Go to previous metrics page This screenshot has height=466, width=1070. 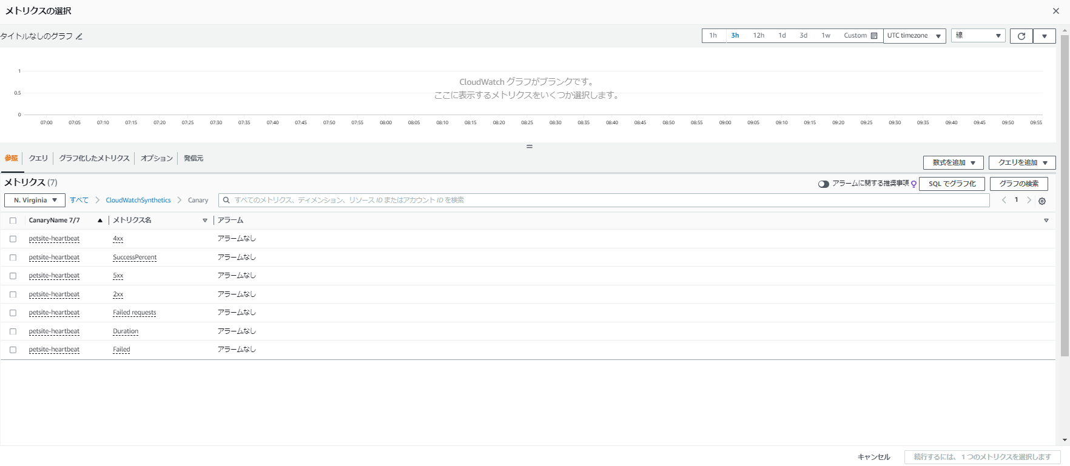pos(1004,200)
